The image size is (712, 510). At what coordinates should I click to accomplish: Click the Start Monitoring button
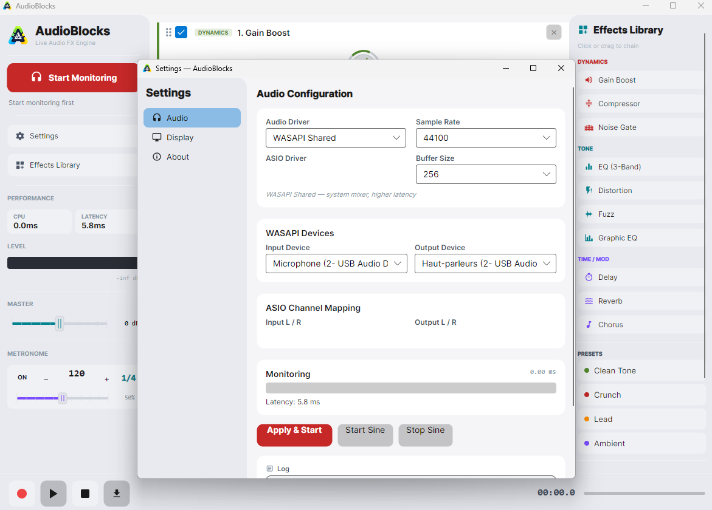coord(72,78)
